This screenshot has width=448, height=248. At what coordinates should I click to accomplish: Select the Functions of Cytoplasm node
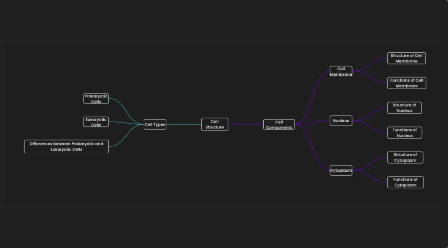coord(405,182)
